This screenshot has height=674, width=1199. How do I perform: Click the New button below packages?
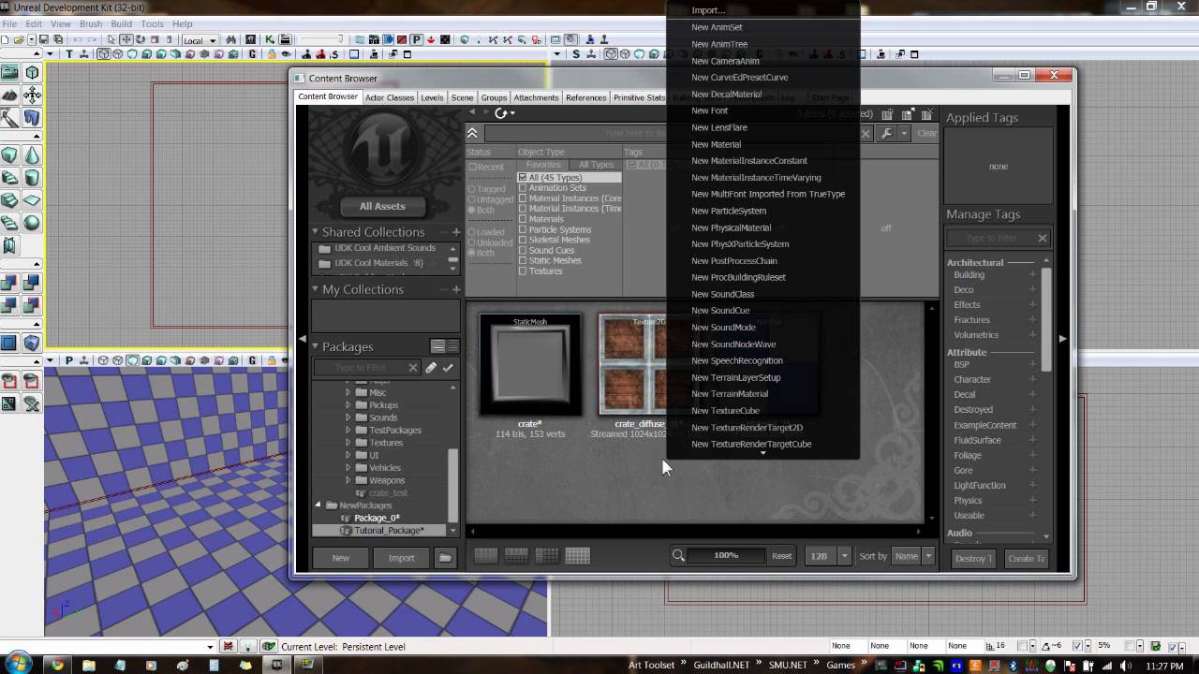click(341, 558)
